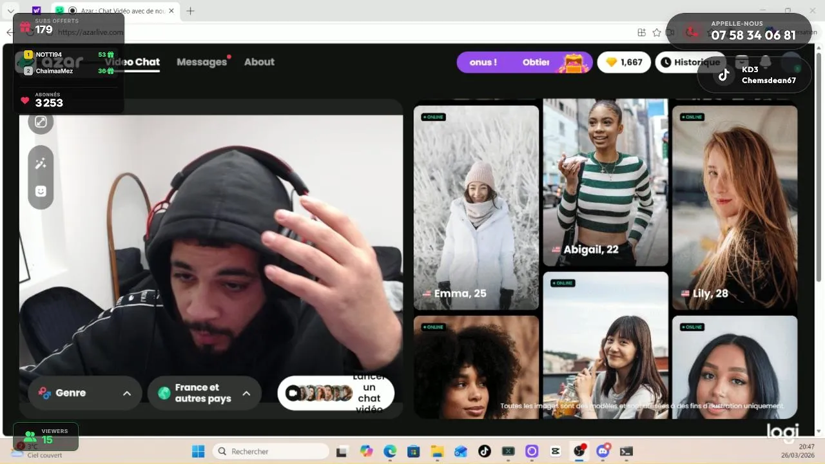This screenshot has height=464, width=825.
Task: Open CapCut from taskbar
Action: [556, 451]
